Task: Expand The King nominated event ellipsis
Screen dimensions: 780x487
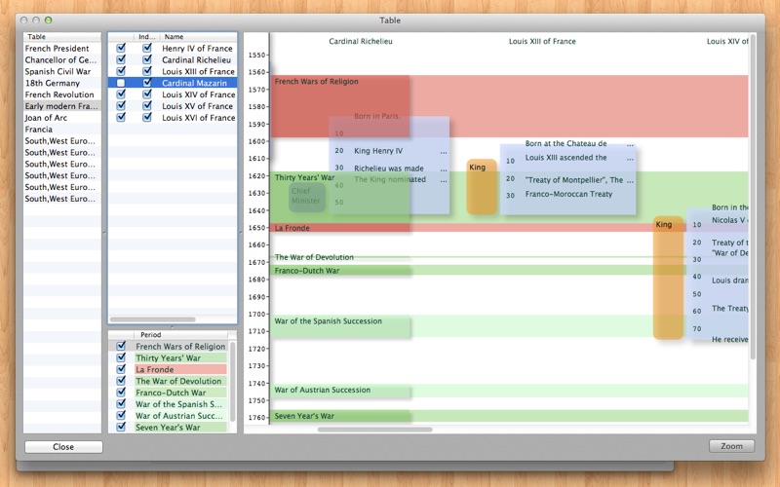Action: pos(444,181)
